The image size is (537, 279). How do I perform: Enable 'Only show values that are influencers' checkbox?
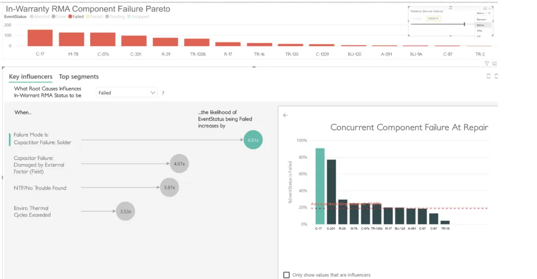coord(286,275)
